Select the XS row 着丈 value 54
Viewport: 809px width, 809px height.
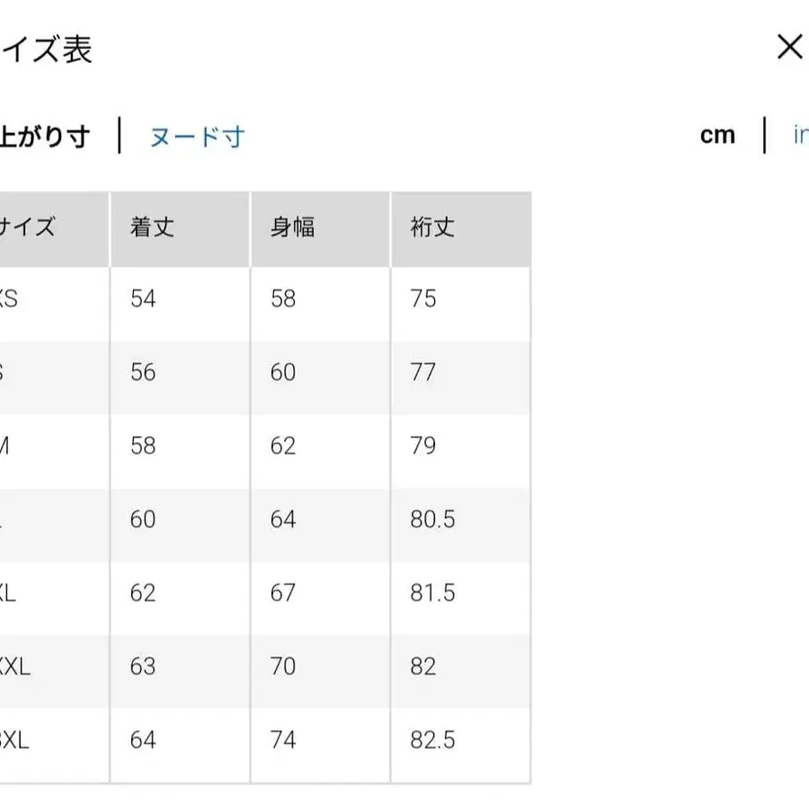coord(141,298)
